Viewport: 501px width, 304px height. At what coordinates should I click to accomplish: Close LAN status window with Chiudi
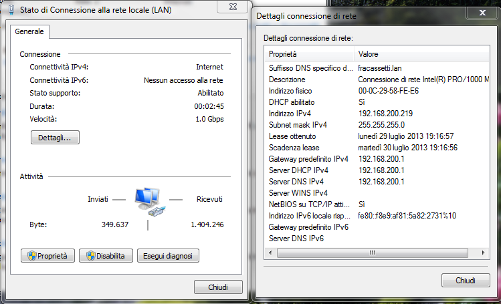(x=218, y=287)
